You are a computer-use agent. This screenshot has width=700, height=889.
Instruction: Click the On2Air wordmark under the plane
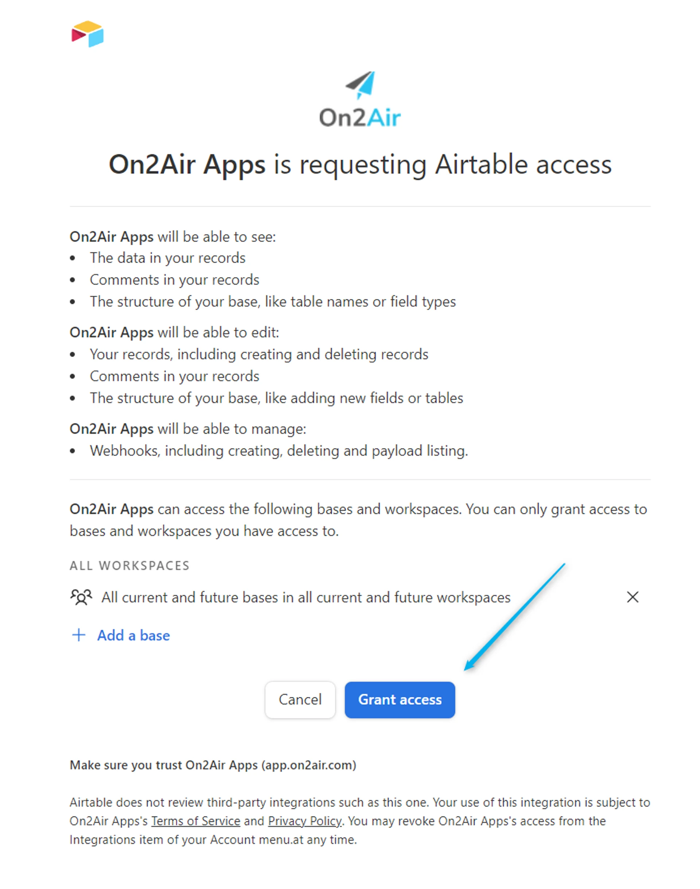click(360, 118)
